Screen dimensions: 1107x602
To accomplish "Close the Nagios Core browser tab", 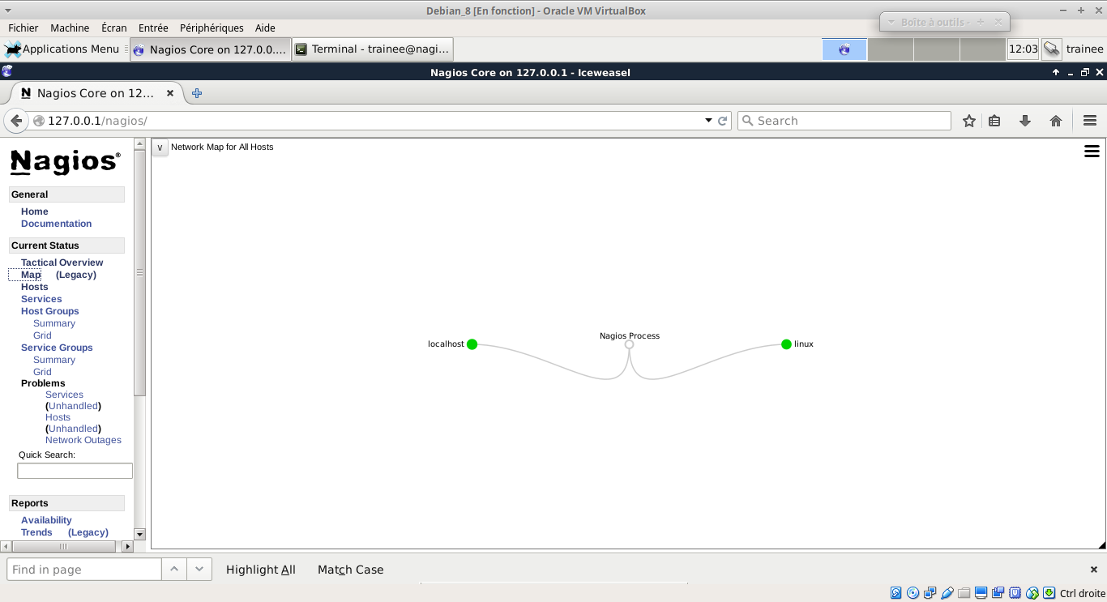I will 170,93.
